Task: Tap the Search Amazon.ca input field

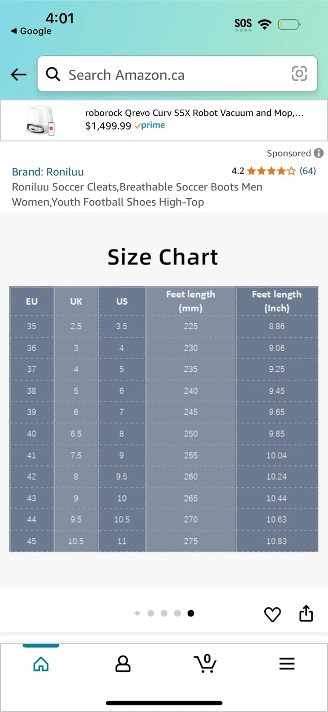Action: 148,74
